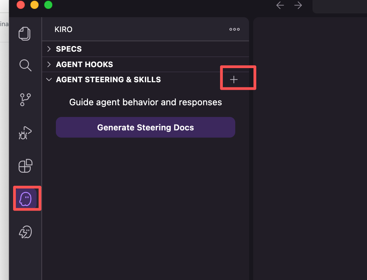Click the KIRO panel title

pyautogui.click(x=63, y=29)
